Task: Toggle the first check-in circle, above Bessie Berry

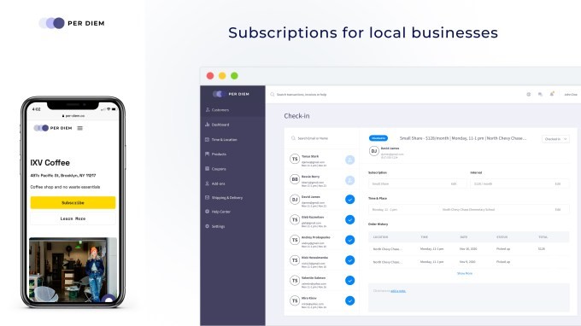Action: pos(349,160)
